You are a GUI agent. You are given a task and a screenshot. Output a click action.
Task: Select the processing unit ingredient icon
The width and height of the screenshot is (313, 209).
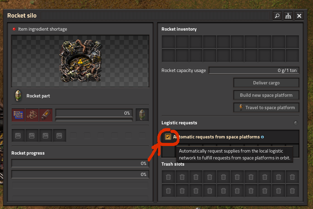click(18, 115)
